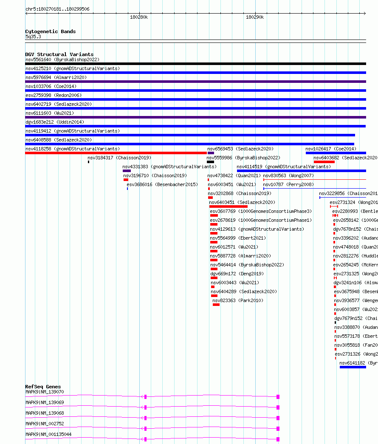Select the red nsv4118258 gnomAD variant bar
Viewport: 378px width, 444px height.
(116, 153)
